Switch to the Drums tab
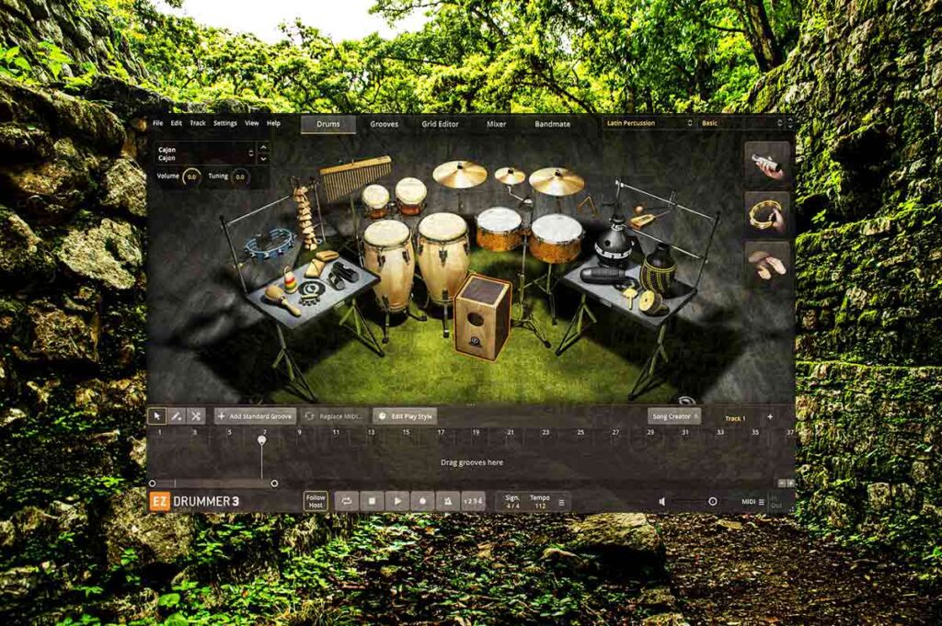The width and height of the screenshot is (942, 626). coord(328,124)
